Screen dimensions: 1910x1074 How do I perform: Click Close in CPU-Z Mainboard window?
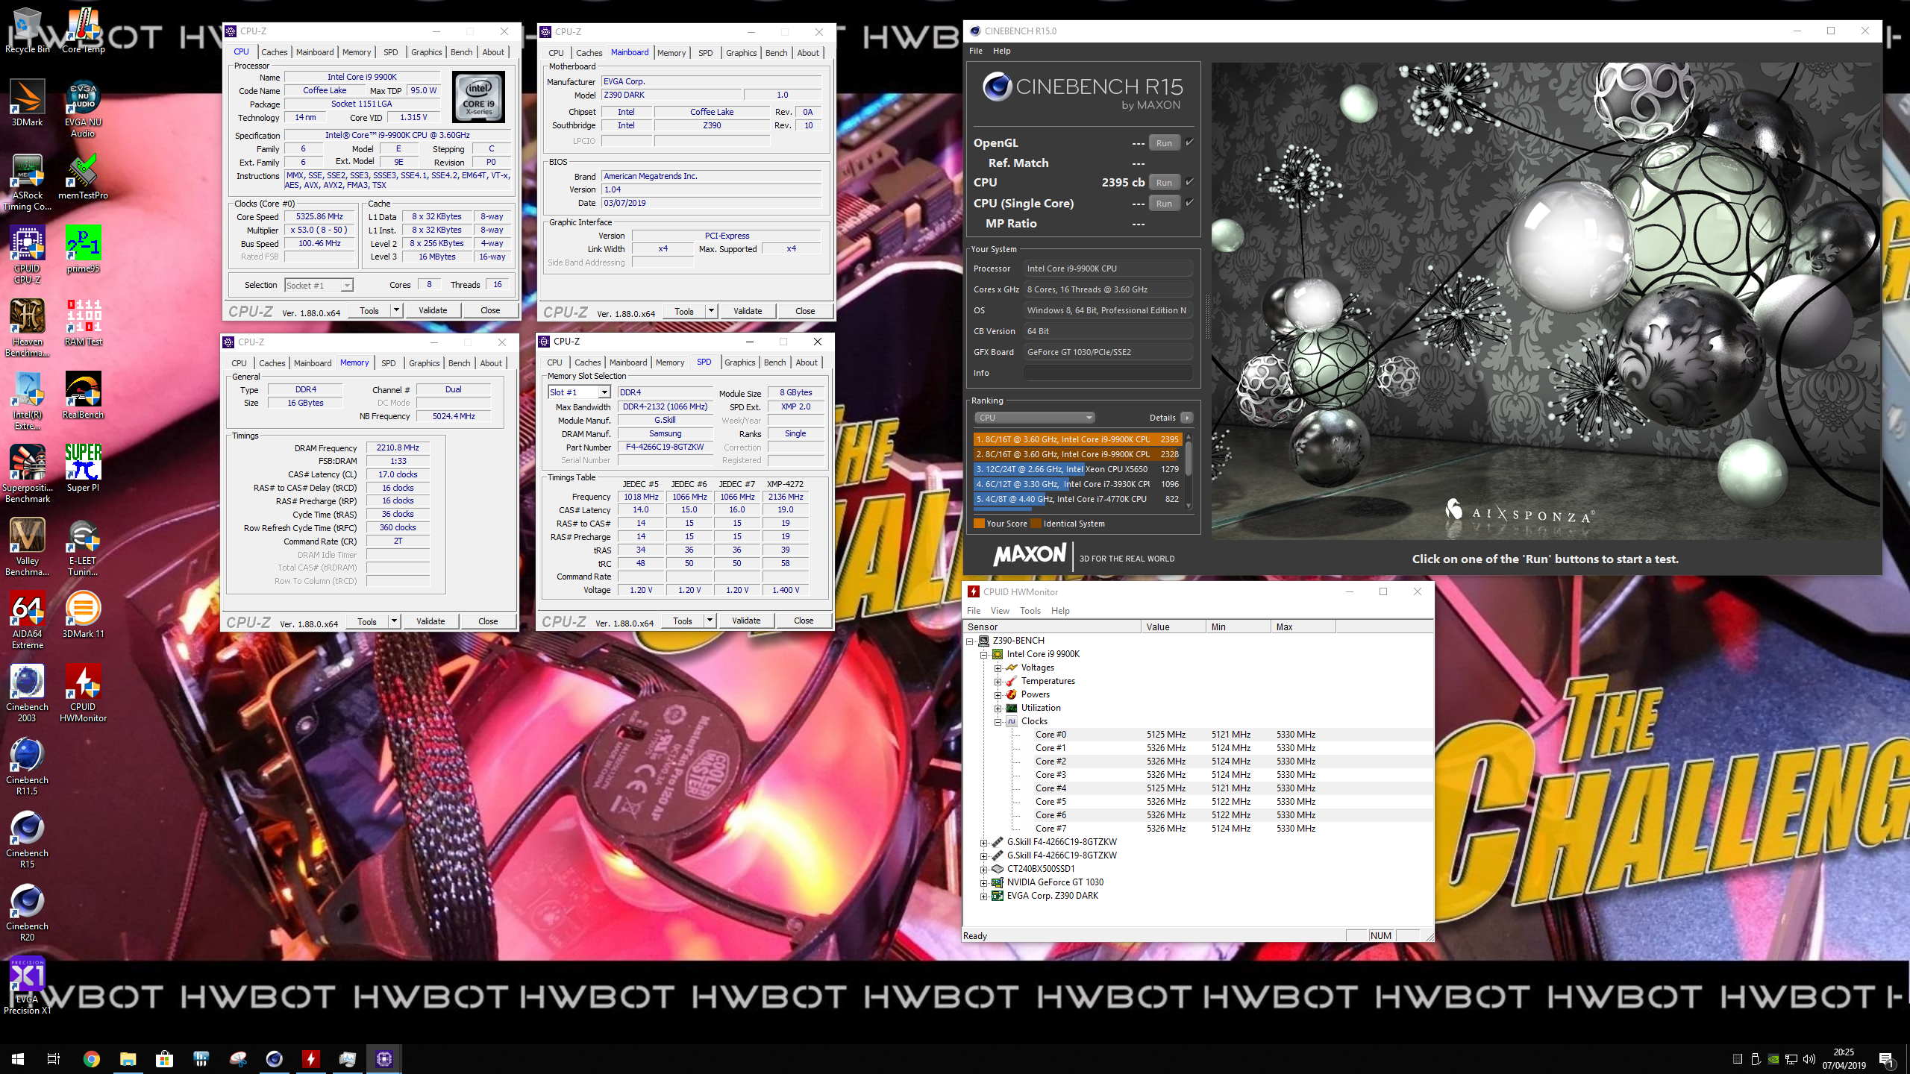click(x=805, y=311)
